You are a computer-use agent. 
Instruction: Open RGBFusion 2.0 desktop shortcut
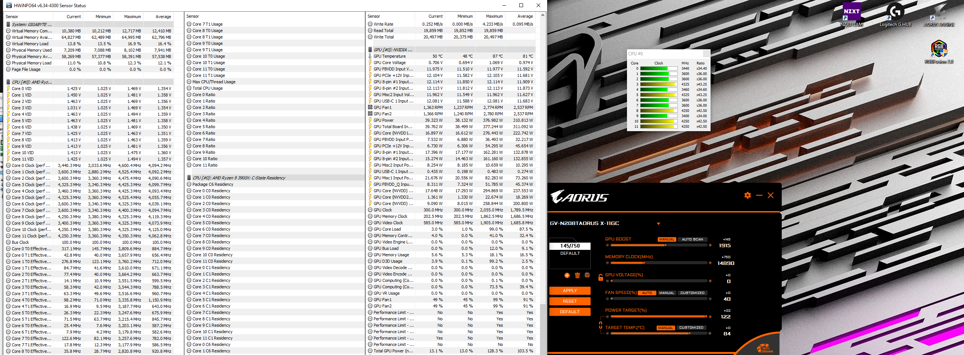(x=939, y=52)
